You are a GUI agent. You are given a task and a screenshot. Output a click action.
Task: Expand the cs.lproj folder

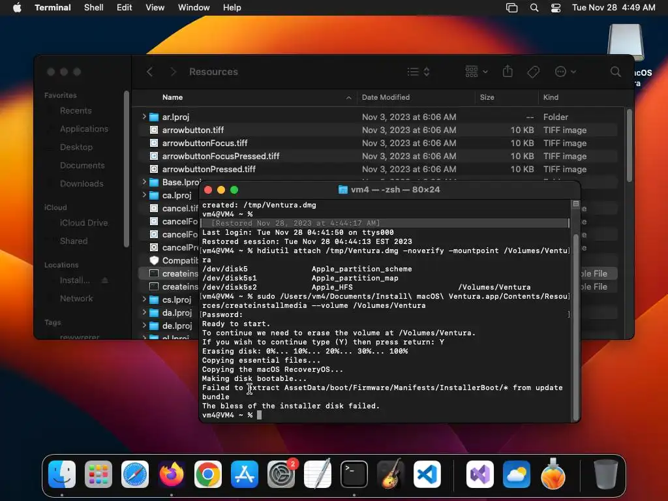point(144,299)
